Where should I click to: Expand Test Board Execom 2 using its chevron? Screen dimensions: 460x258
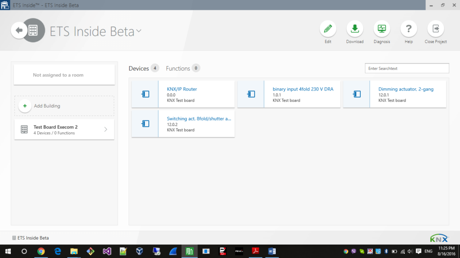[106, 129]
